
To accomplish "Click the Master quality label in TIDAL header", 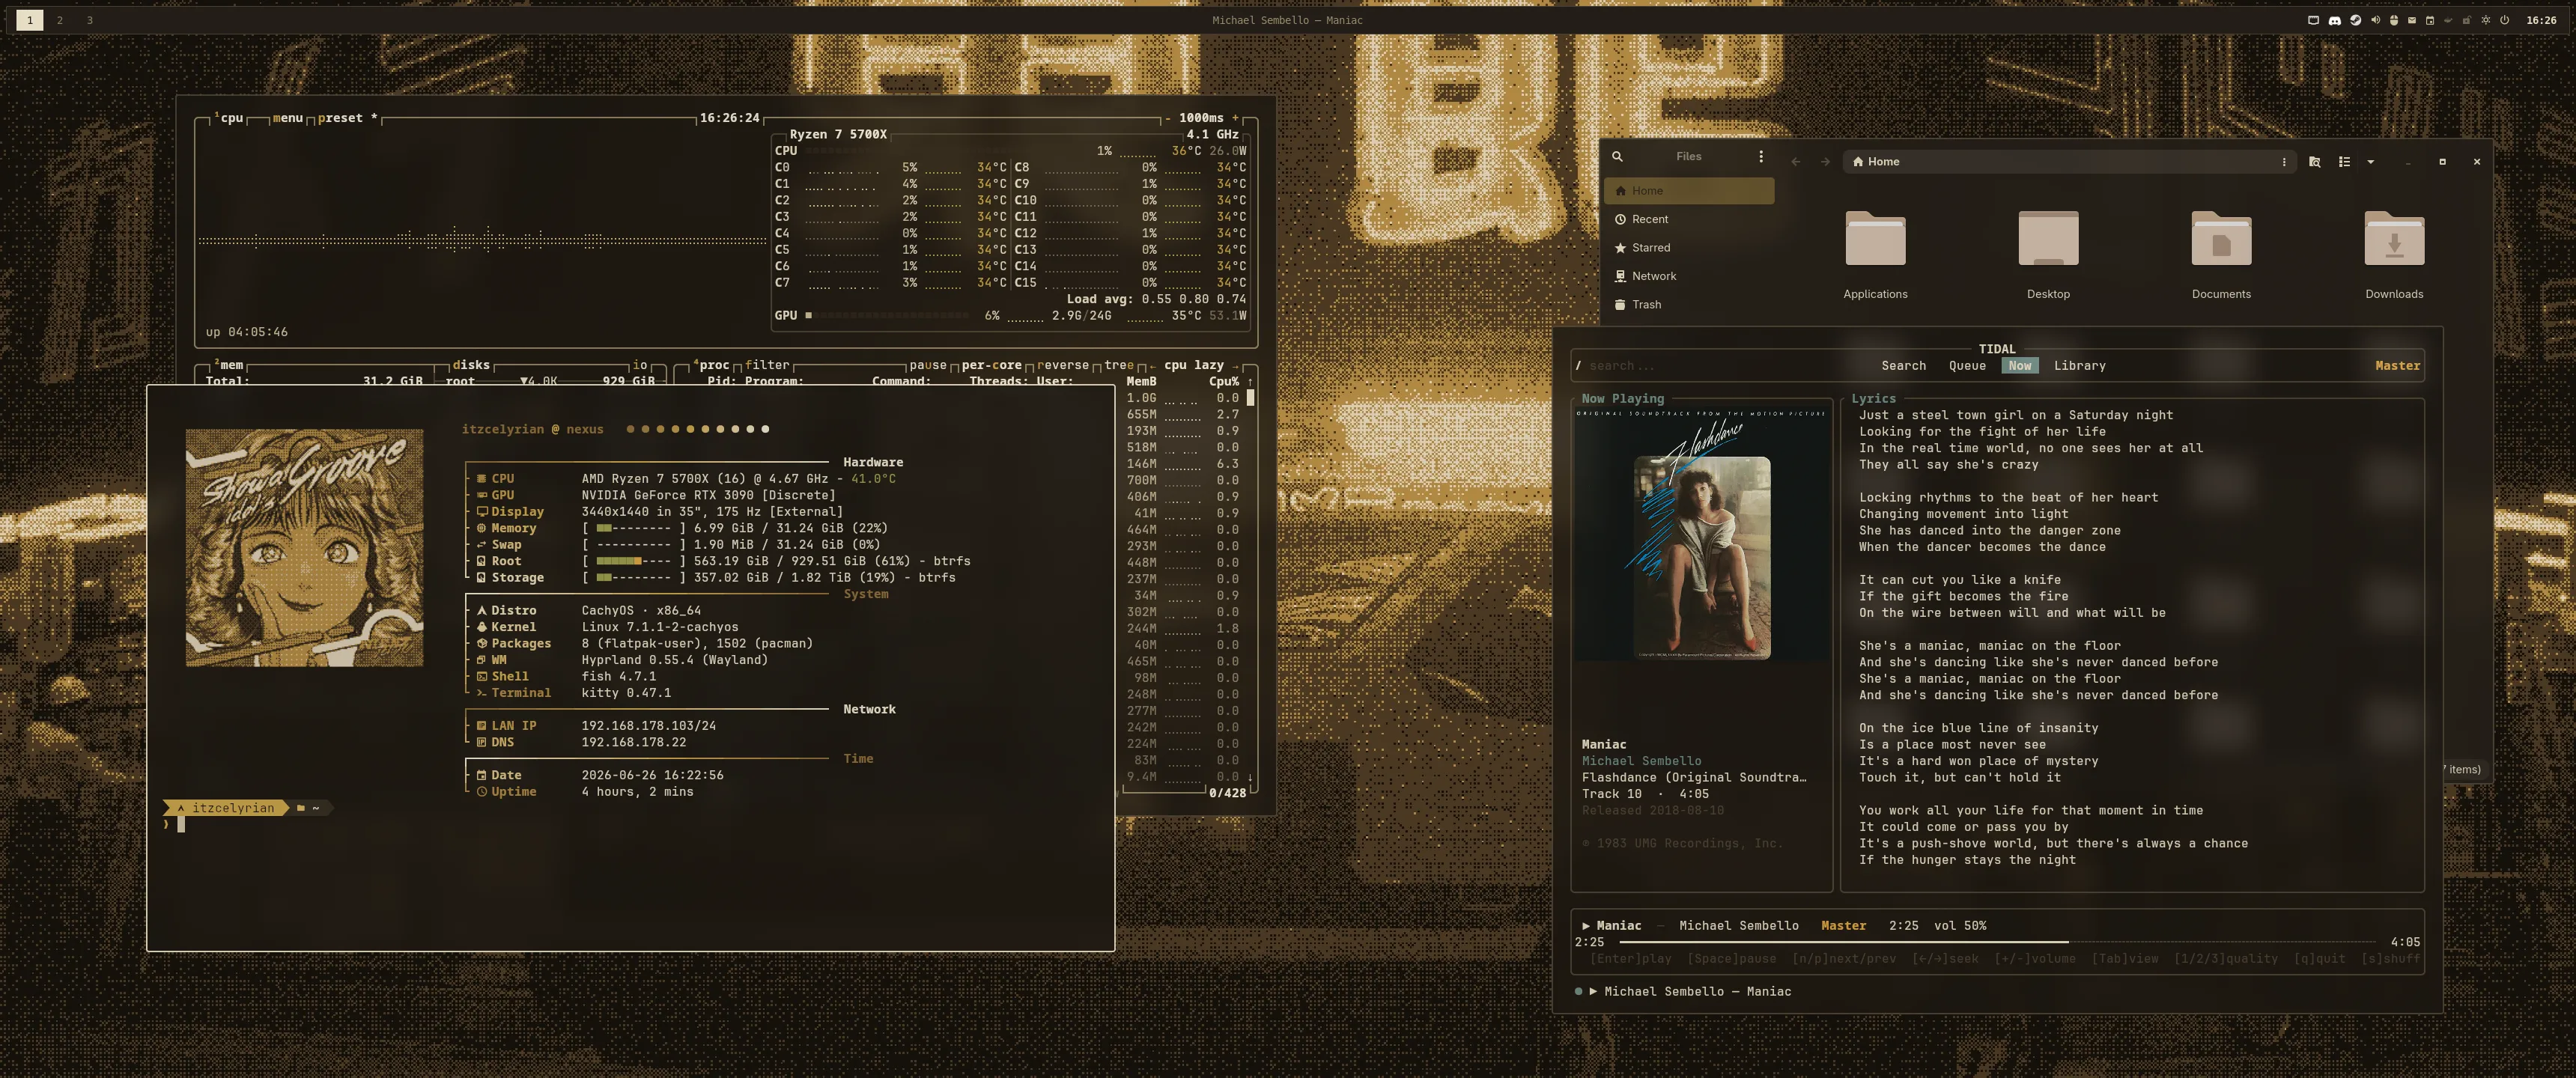I will [2397, 366].
